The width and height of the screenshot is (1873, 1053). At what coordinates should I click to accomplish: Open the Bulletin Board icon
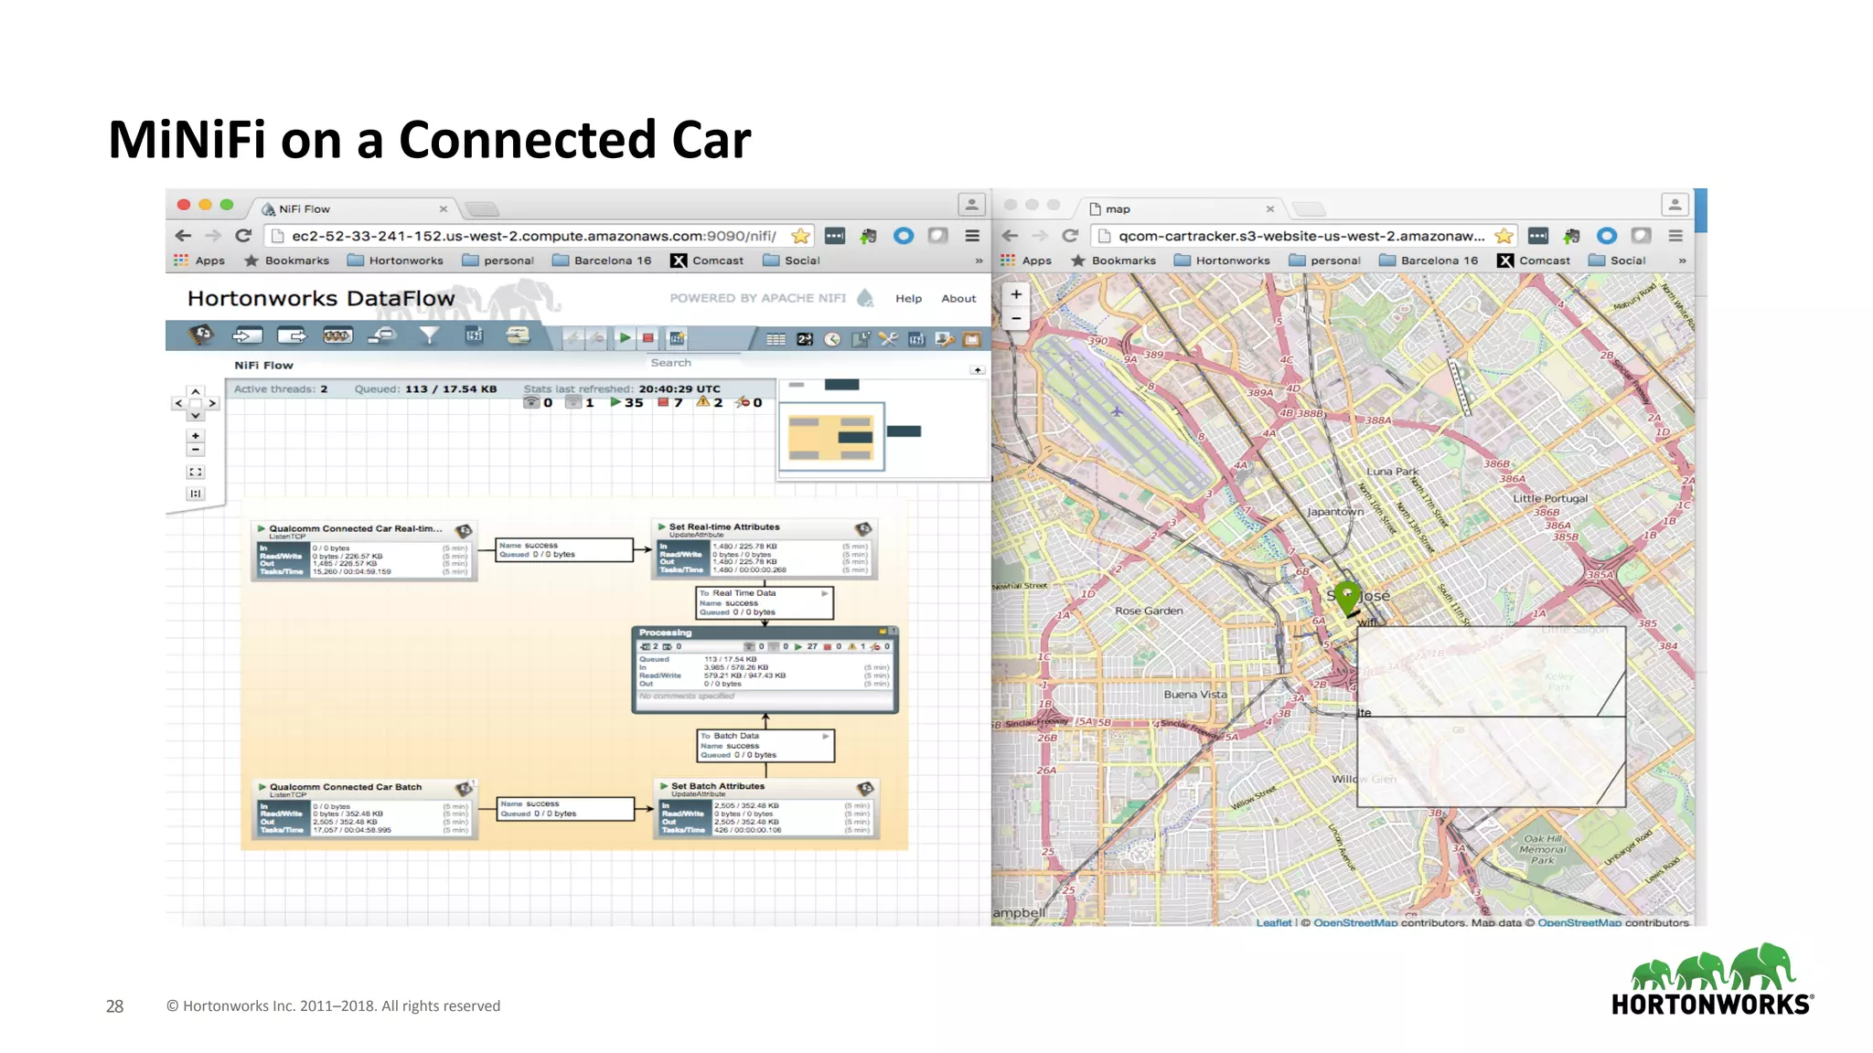(x=971, y=339)
